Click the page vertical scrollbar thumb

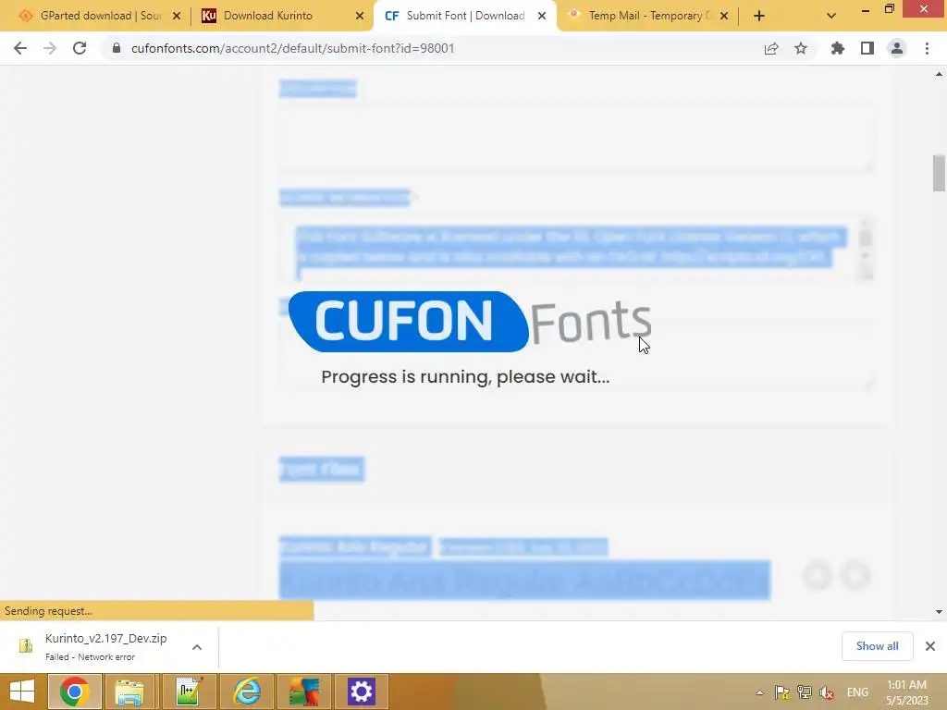(x=939, y=173)
